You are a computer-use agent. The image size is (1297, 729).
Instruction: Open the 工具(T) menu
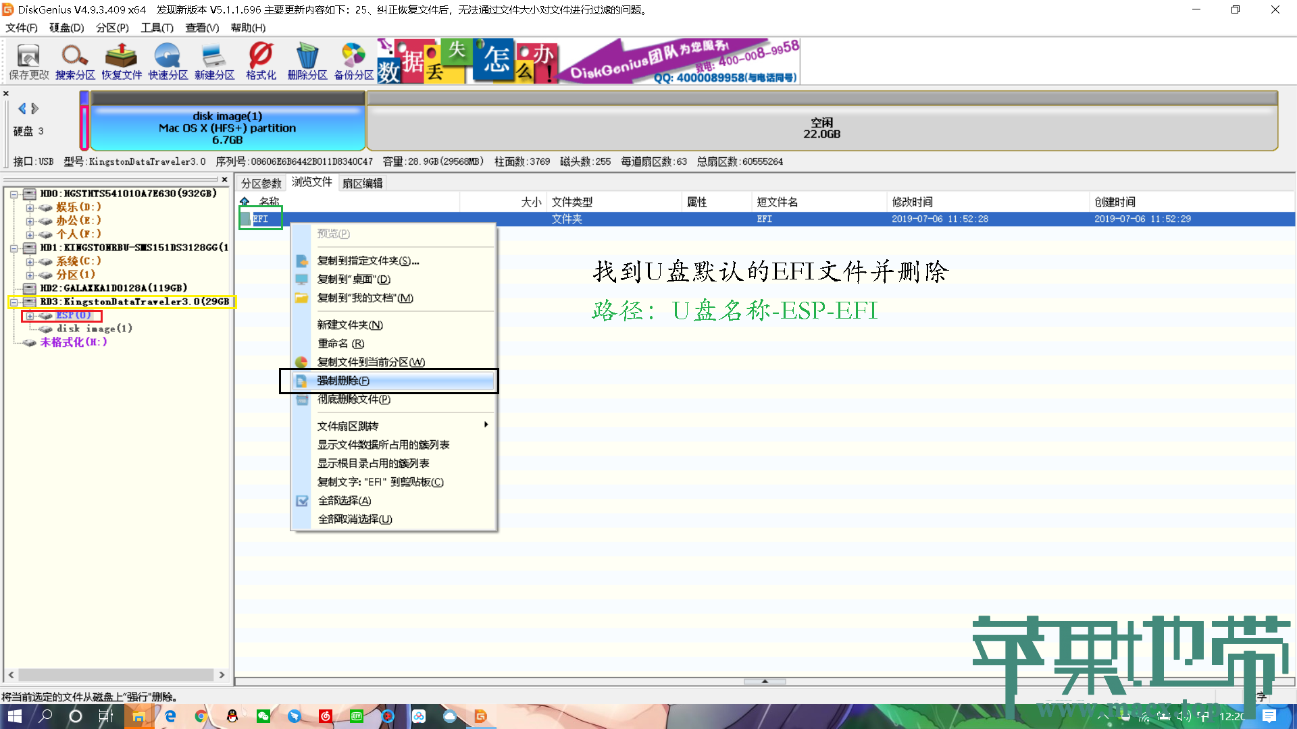[x=157, y=28]
